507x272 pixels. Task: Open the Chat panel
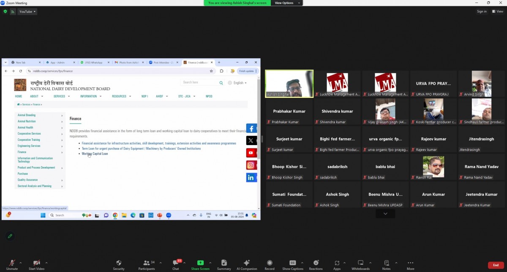click(x=176, y=265)
